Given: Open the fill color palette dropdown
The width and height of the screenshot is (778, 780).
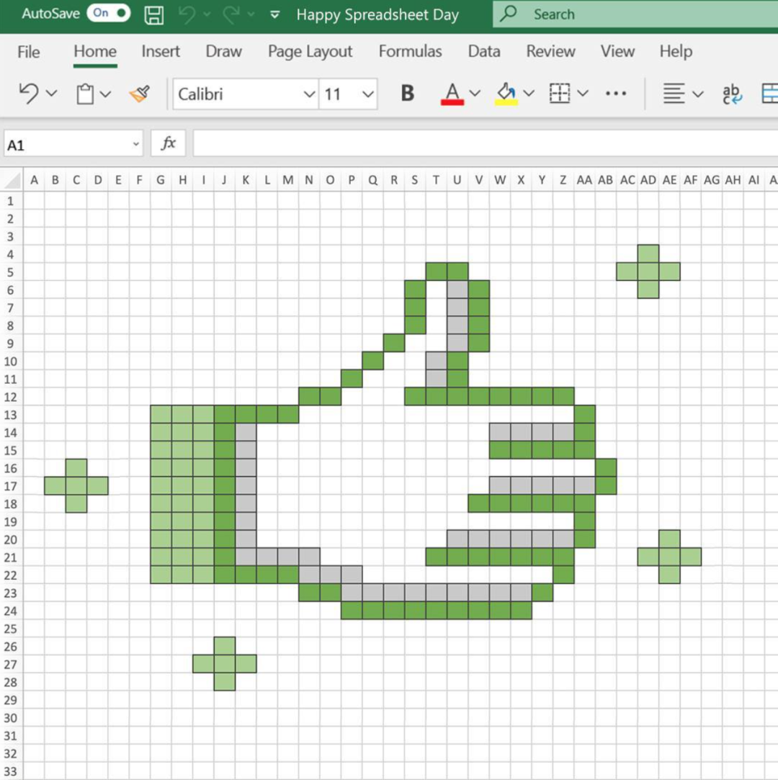Looking at the screenshot, I should click(x=529, y=93).
